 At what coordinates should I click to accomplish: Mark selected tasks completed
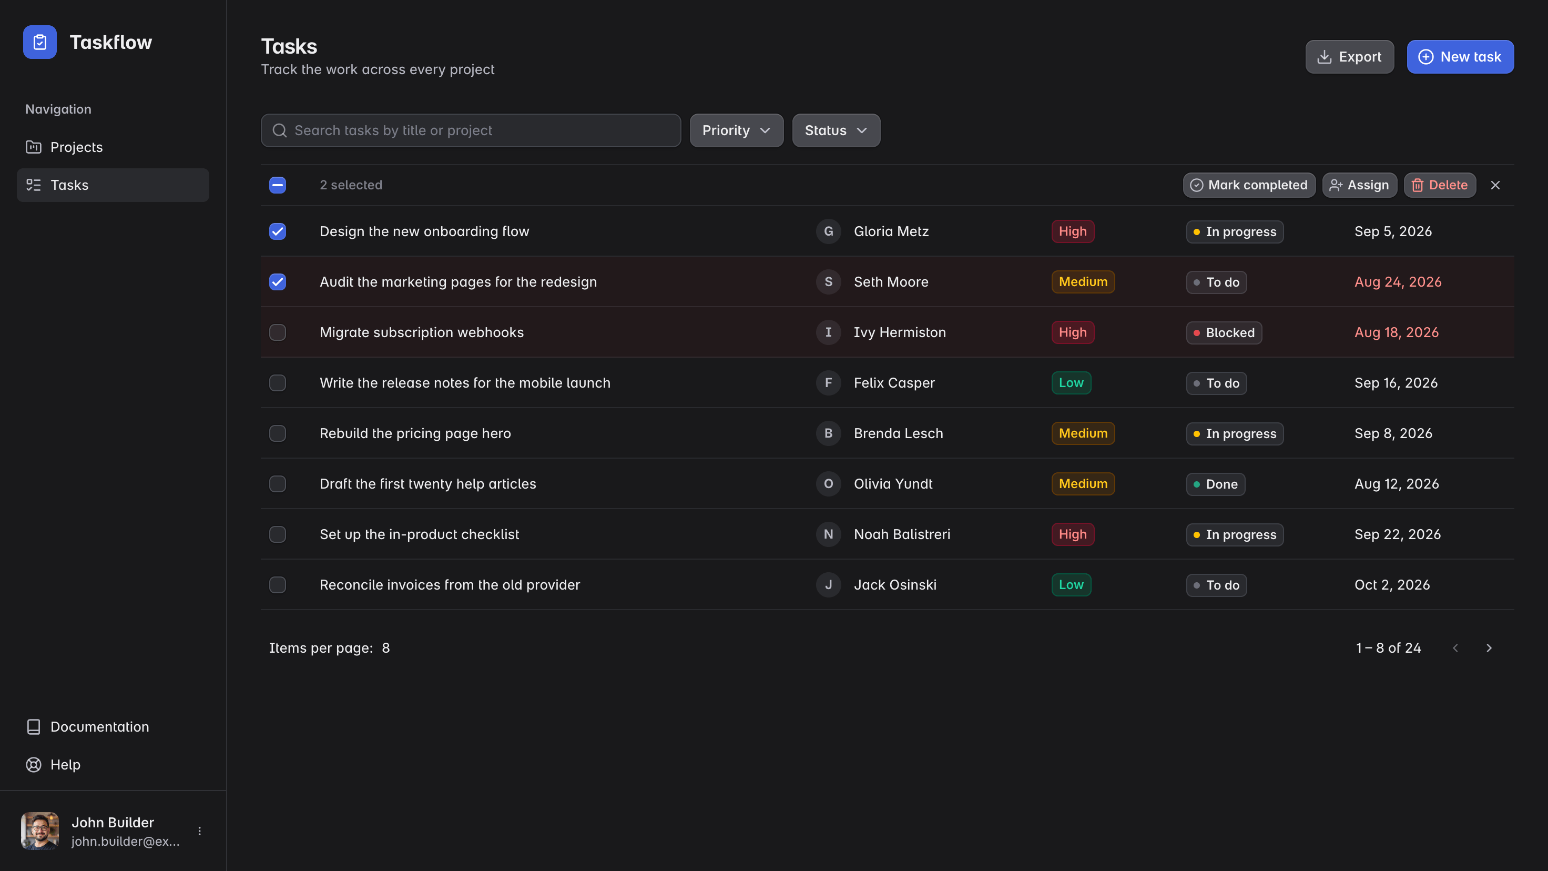pos(1249,185)
